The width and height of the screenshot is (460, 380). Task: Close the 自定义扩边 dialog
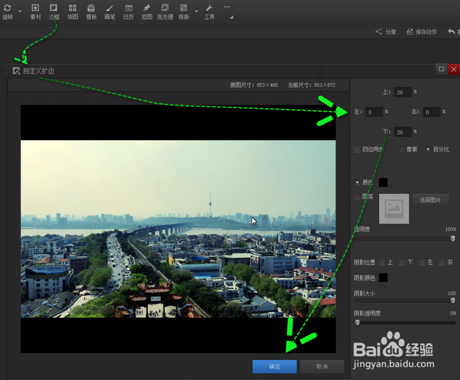(454, 69)
